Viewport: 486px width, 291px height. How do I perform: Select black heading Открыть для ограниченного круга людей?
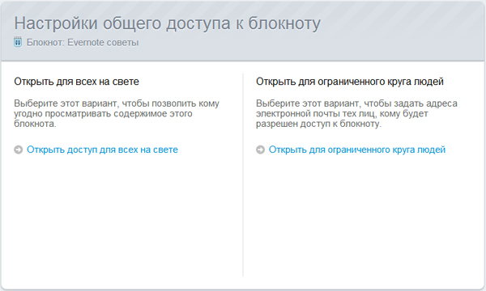(350, 82)
